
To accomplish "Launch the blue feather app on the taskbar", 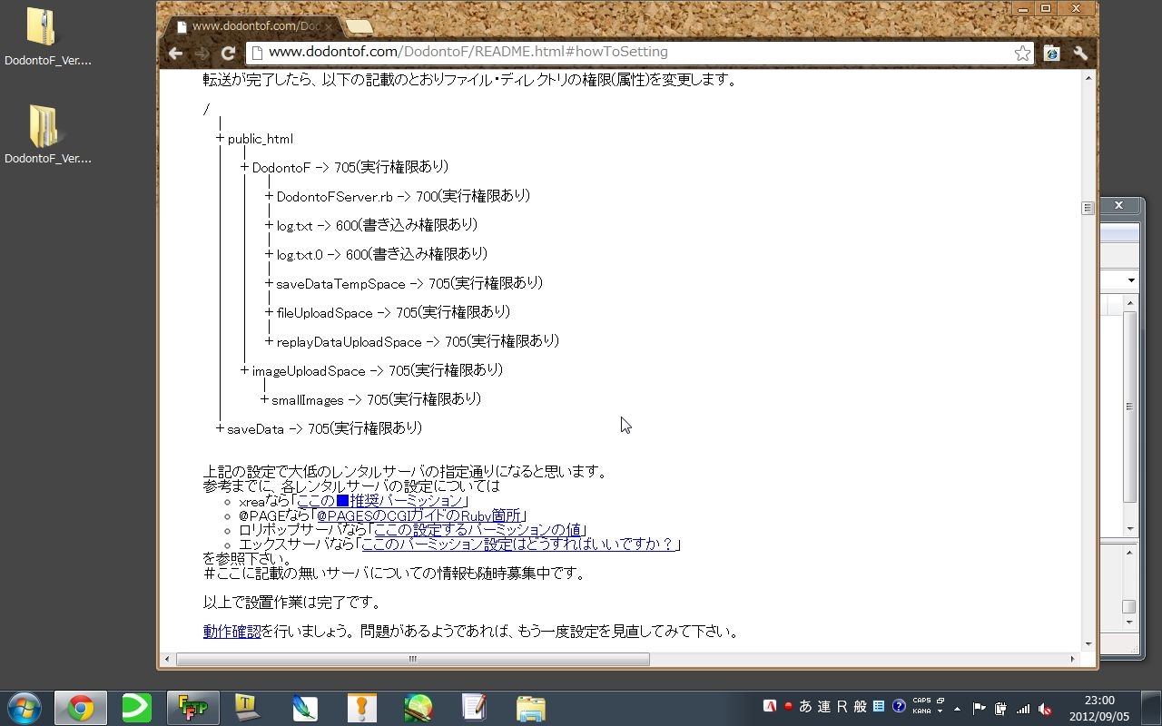I will [x=305, y=707].
